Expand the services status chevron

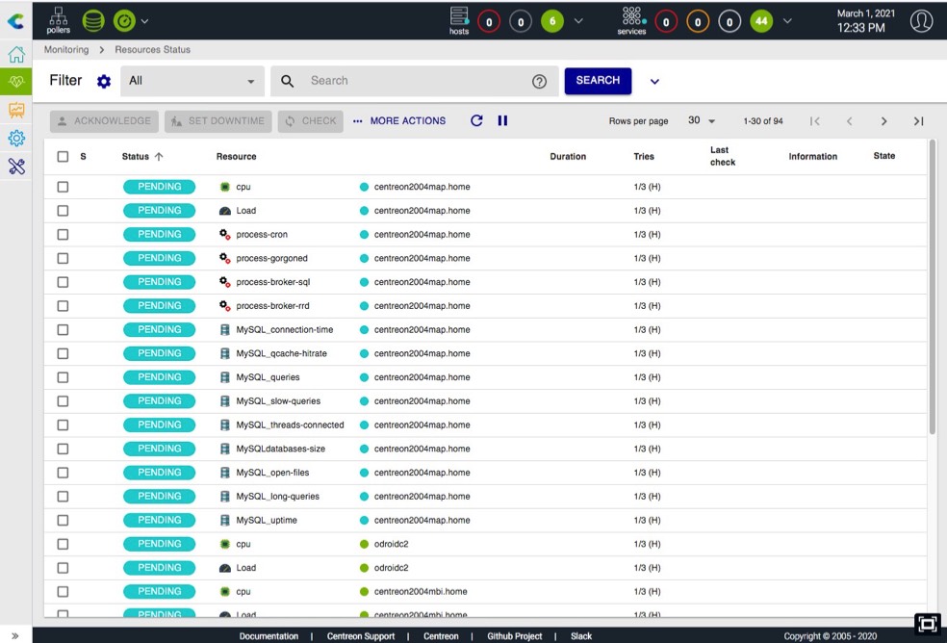click(787, 21)
